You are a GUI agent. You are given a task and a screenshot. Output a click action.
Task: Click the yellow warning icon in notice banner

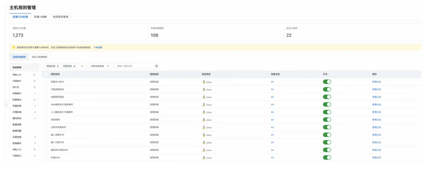[x=14, y=47]
